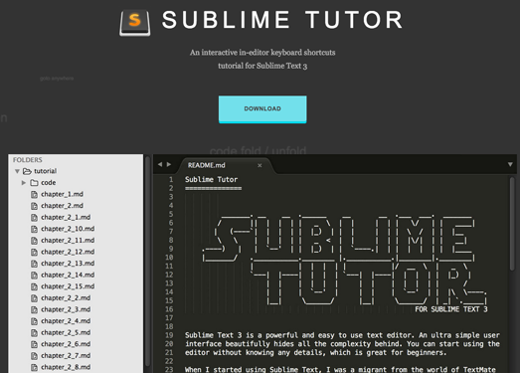Click the 'Sublime Tutor' text on line 1
520x373 pixels.
(x=211, y=179)
